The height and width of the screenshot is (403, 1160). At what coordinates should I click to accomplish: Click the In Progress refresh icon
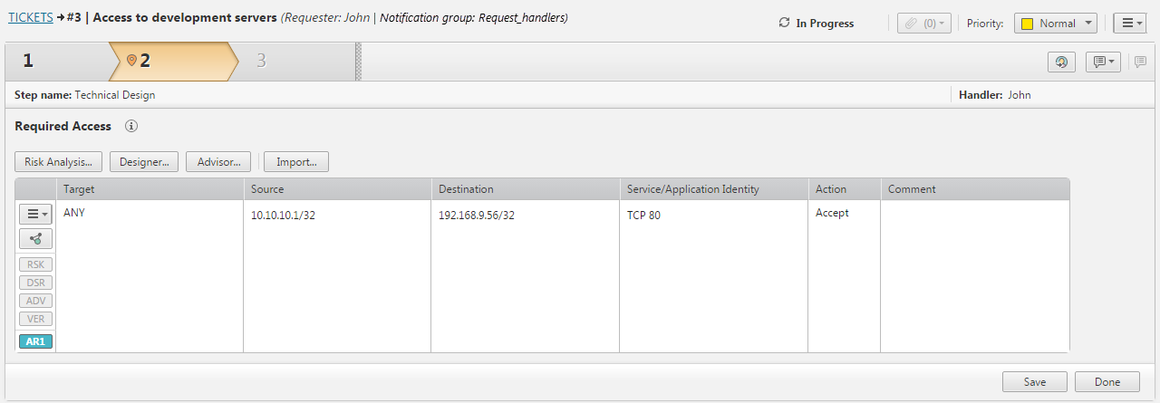pos(784,24)
